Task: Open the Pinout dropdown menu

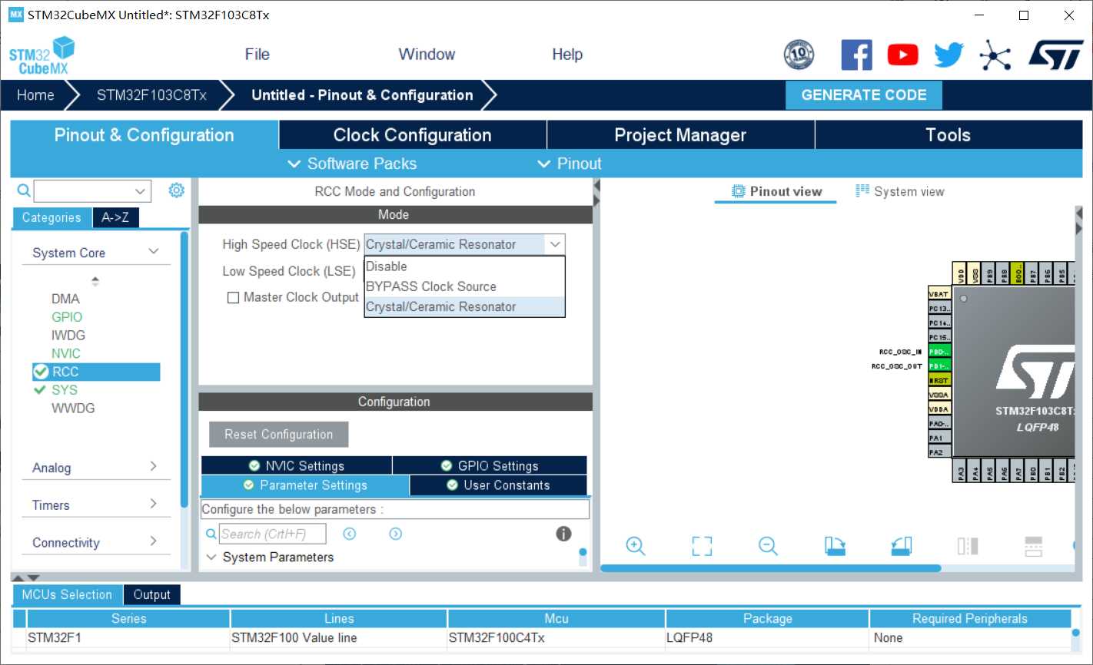Action: click(569, 164)
